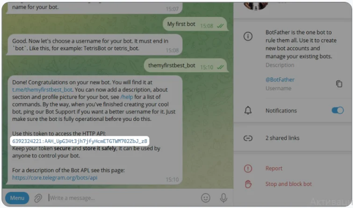Open the emoji smiley picker

click(206, 198)
